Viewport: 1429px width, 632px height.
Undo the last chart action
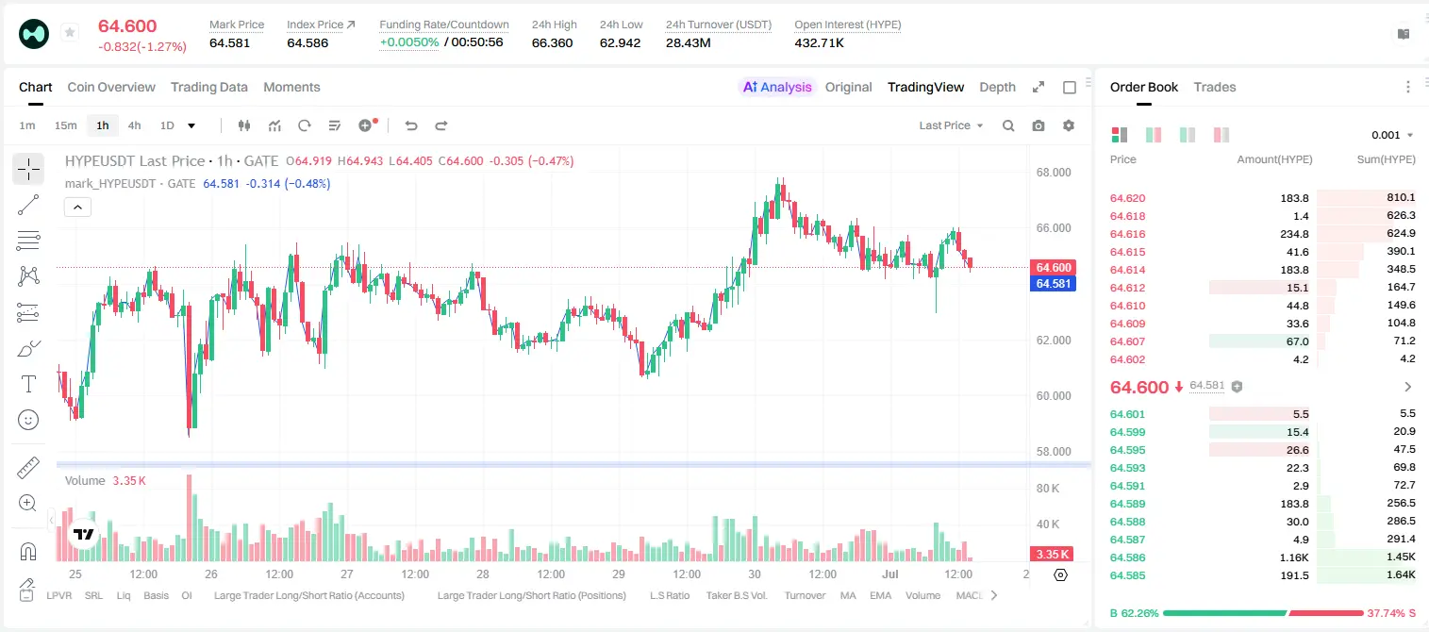tap(411, 125)
